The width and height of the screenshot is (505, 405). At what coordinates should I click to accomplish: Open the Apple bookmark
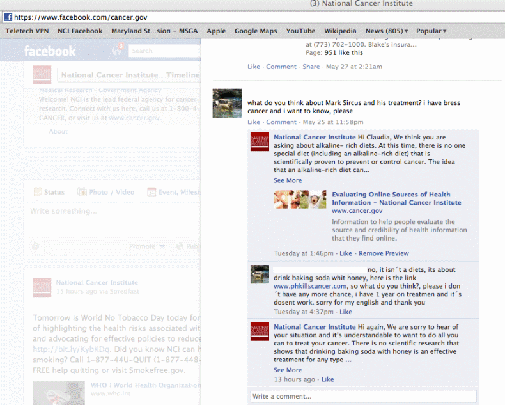(x=216, y=31)
